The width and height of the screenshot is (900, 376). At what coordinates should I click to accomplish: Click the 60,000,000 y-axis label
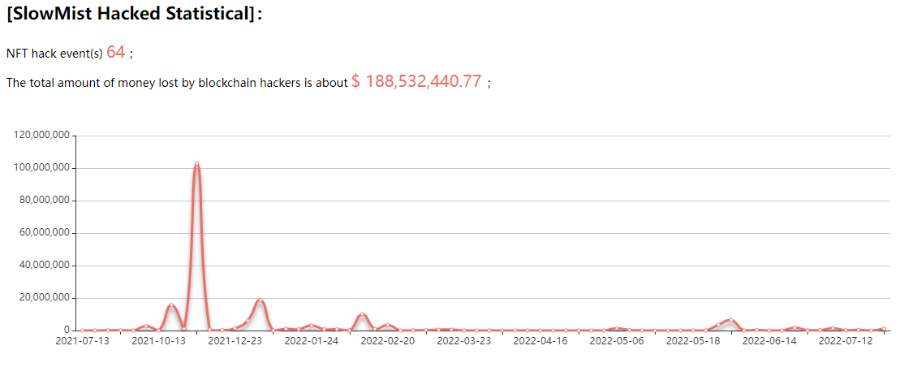pyautogui.click(x=45, y=233)
